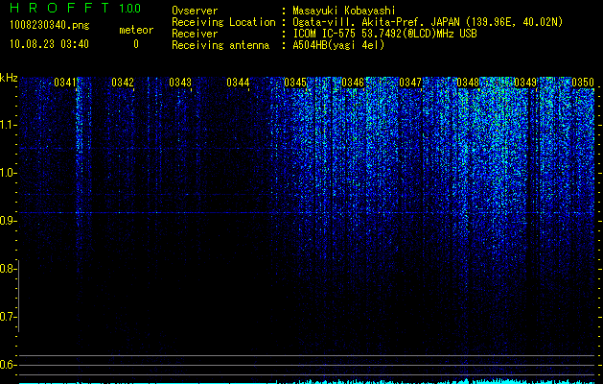Click the Receiver label
This screenshot has width=603, height=384.
coord(195,34)
